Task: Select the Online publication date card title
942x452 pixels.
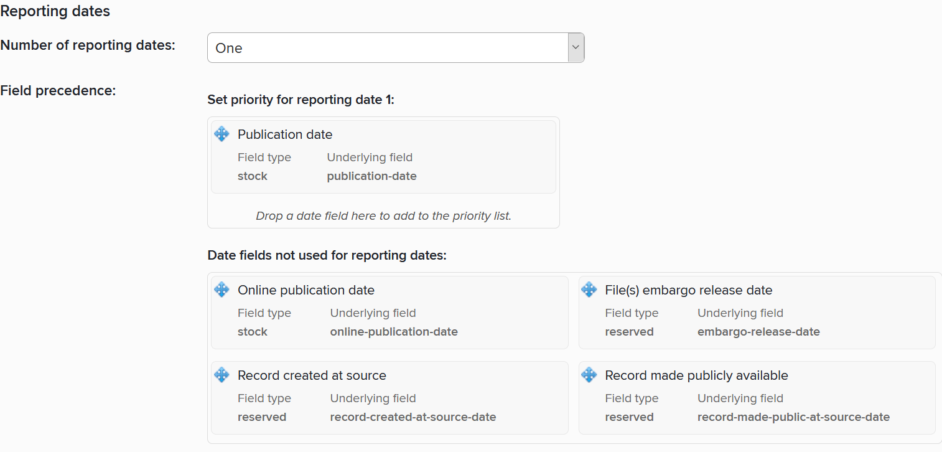Action: [306, 290]
